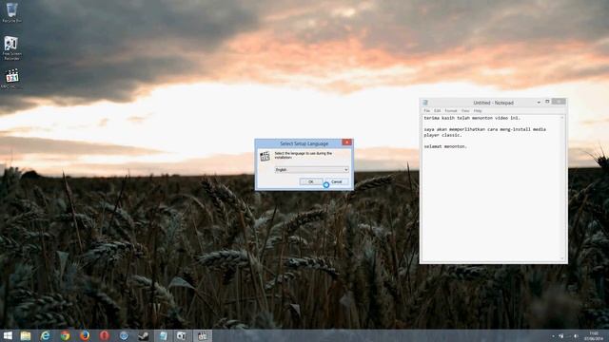Close the Select Setup Language dialog
Screen dimensions: 609x342
[346, 142]
